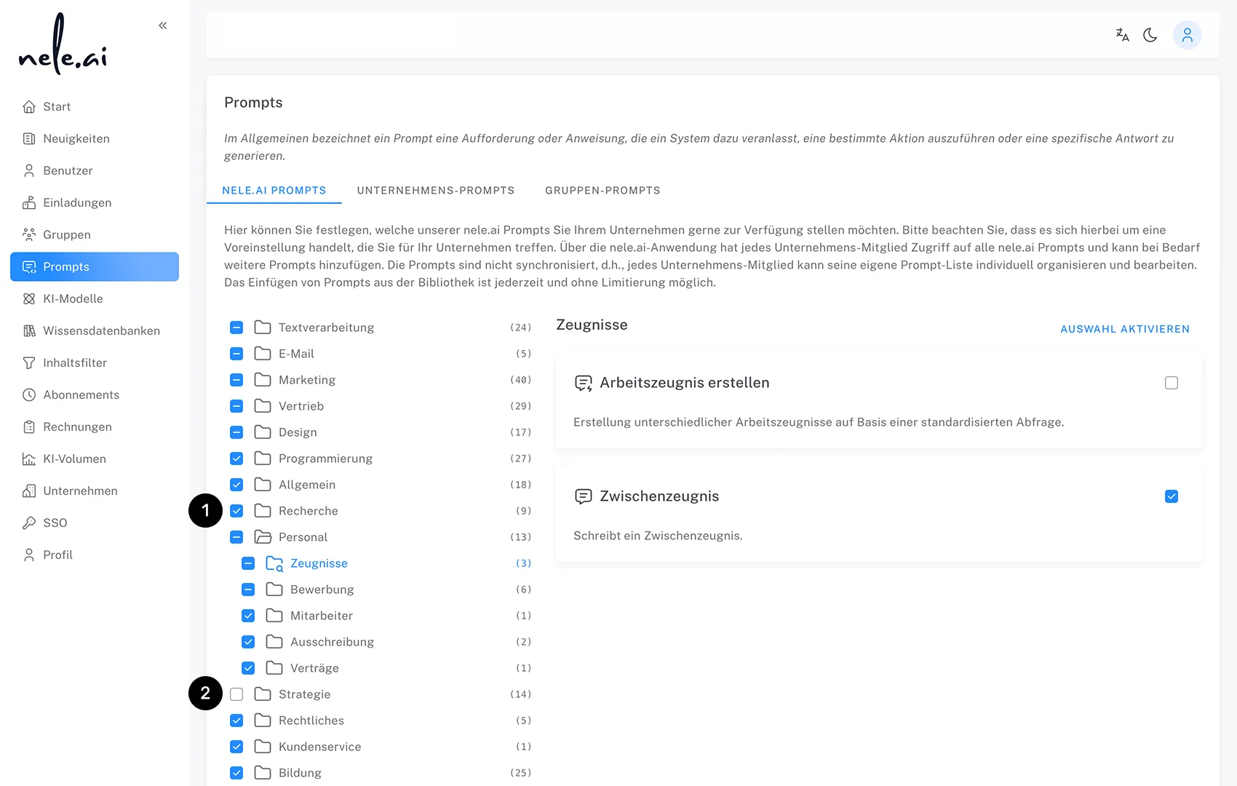This screenshot has width=1237, height=786.
Task: Collapse the sidebar with the double chevron
Action: (162, 25)
